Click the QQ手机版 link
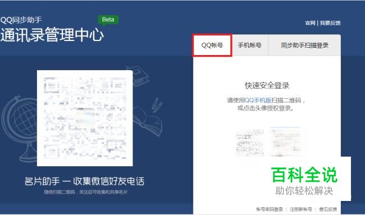 [258, 100]
